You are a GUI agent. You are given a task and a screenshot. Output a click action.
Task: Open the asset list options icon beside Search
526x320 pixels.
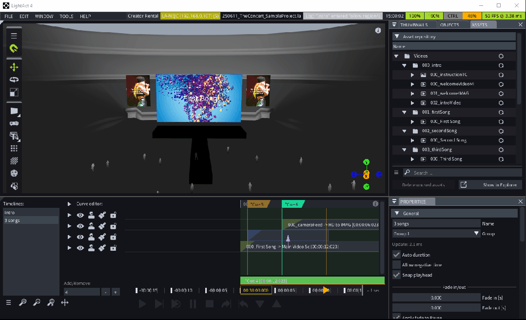coord(396,173)
